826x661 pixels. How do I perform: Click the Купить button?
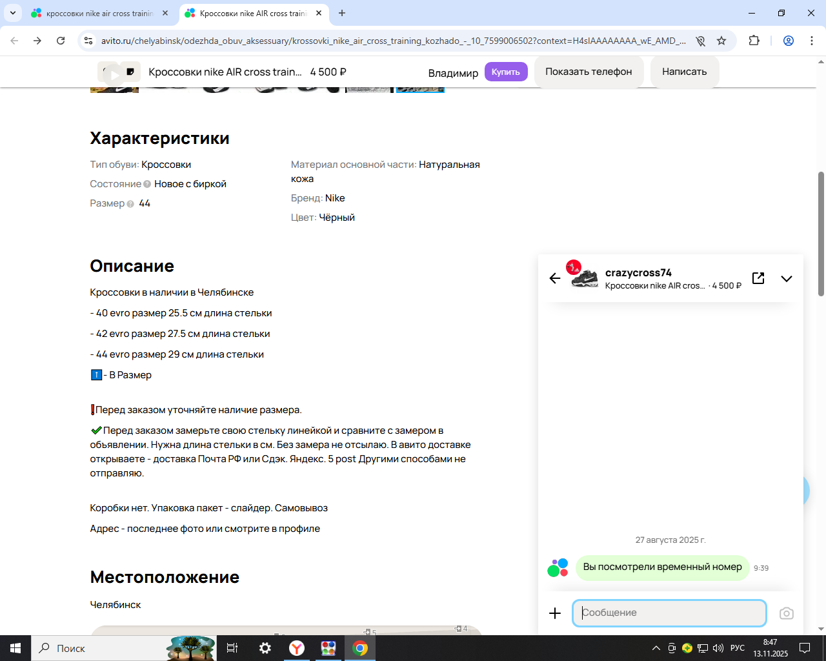pyautogui.click(x=506, y=72)
